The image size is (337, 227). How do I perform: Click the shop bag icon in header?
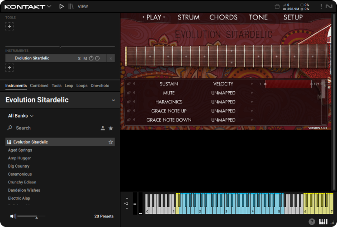[x=277, y=6]
